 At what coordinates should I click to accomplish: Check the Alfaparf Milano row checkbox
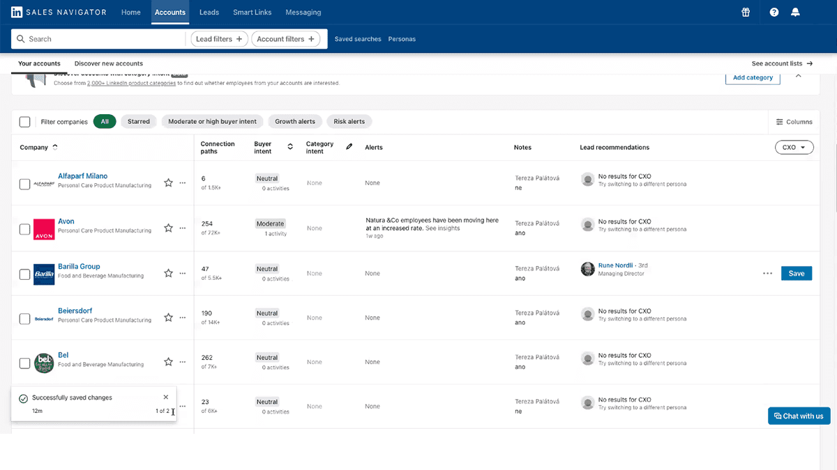pyautogui.click(x=24, y=184)
